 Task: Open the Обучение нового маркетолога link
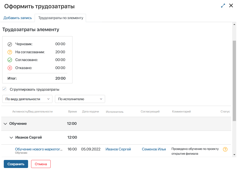pyautogui.click(x=39, y=149)
